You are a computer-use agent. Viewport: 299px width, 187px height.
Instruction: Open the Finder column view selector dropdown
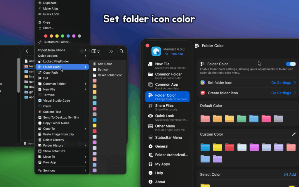[x=96, y=51]
